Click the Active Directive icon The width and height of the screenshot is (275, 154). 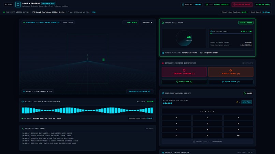tap(163, 53)
